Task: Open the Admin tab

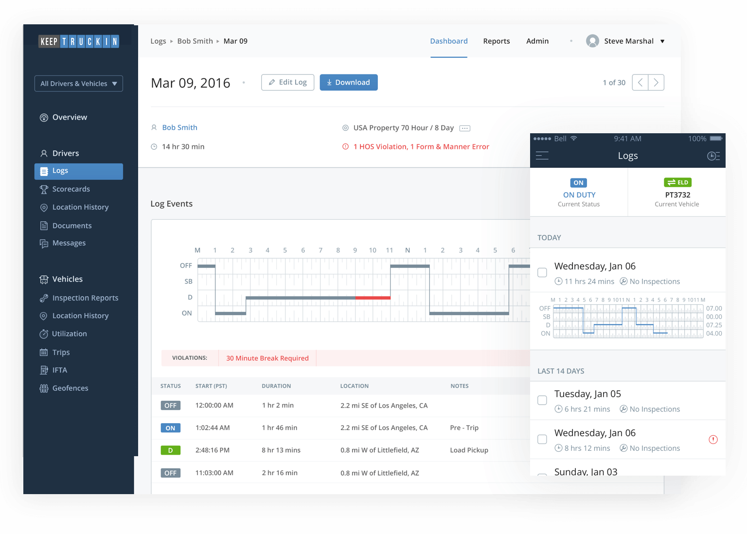Action: [537, 41]
